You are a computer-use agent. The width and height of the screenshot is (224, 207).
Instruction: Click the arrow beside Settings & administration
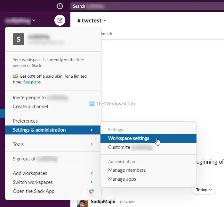pos(92,130)
